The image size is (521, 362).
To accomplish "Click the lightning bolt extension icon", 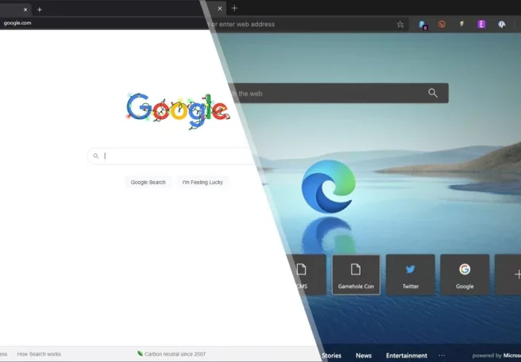I will pos(461,25).
